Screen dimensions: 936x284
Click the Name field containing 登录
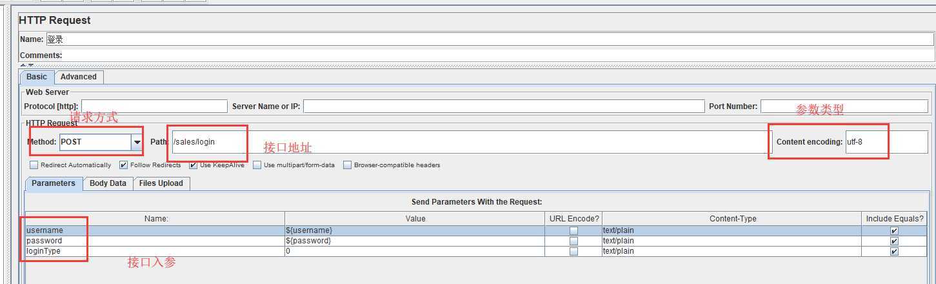coord(490,39)
